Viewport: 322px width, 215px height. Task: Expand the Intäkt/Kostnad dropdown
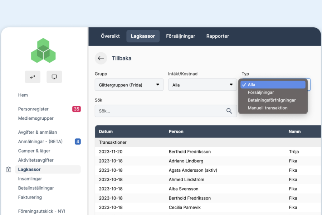coord(202,85)
